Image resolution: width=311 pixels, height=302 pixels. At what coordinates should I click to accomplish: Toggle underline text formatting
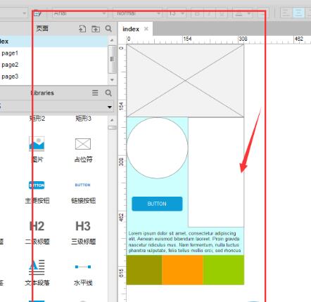222,13
